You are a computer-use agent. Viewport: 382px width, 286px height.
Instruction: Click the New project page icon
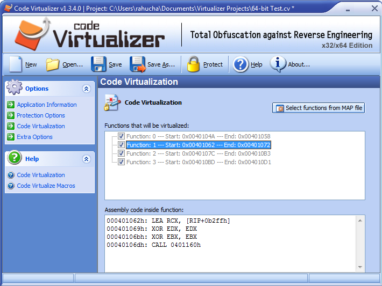[x=16, y=64]
